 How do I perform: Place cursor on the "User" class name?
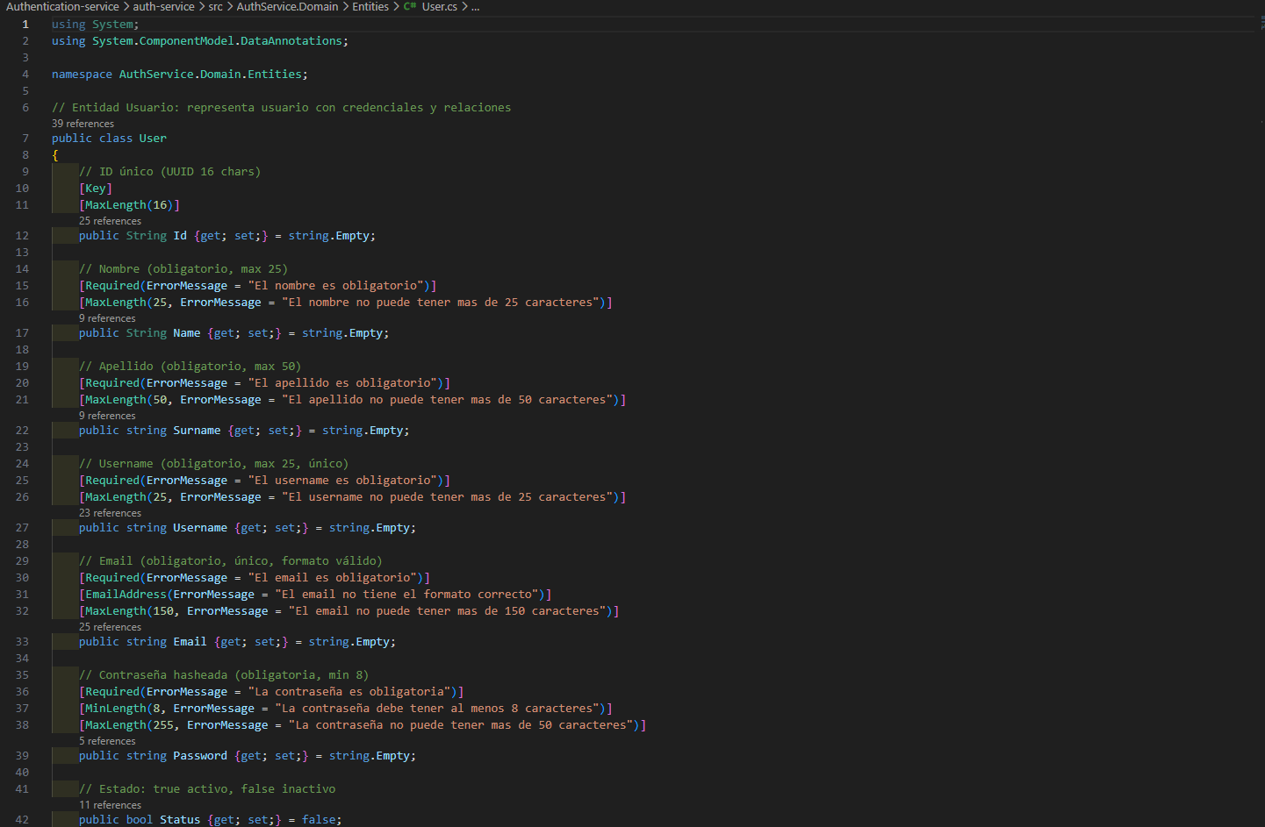click(x=153, y=139)
